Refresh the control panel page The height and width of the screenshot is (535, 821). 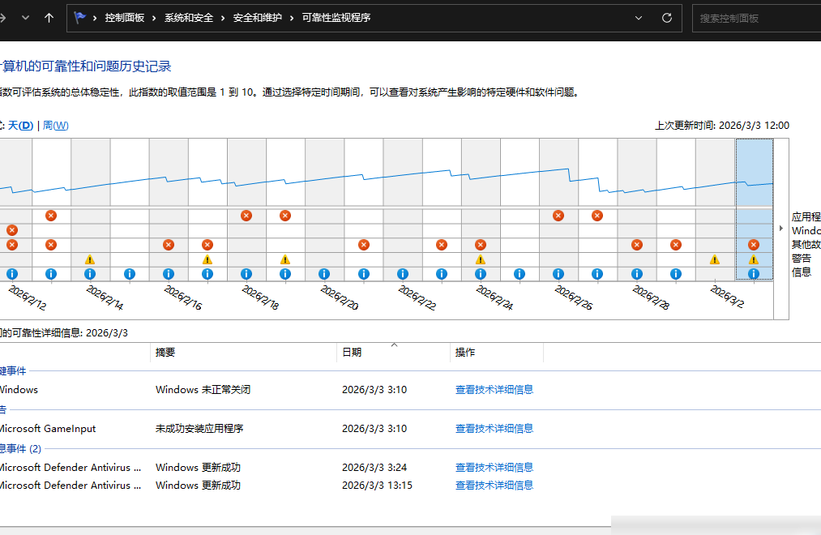coord(666,18)
